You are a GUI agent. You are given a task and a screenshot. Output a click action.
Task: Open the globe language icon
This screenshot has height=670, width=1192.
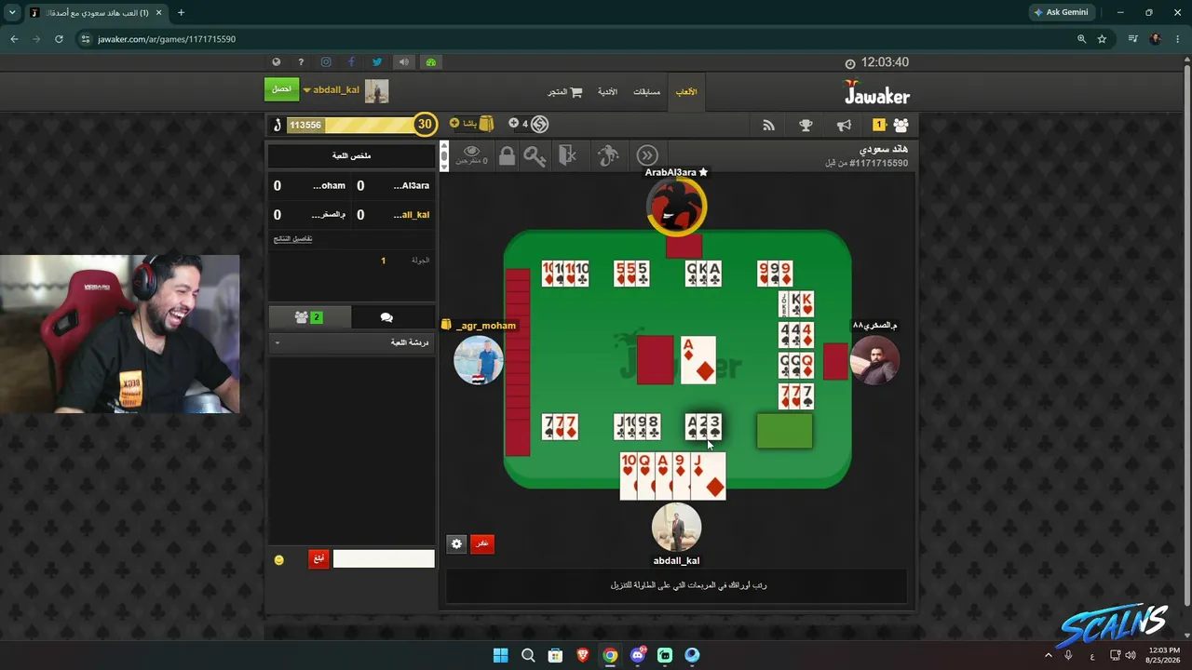coord(276,62)
